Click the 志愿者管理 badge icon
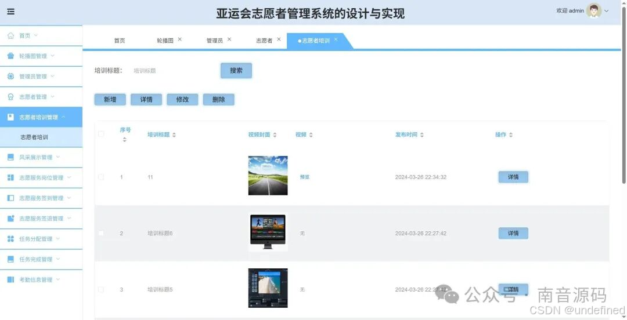627x320 pixels. click(11, 97)
